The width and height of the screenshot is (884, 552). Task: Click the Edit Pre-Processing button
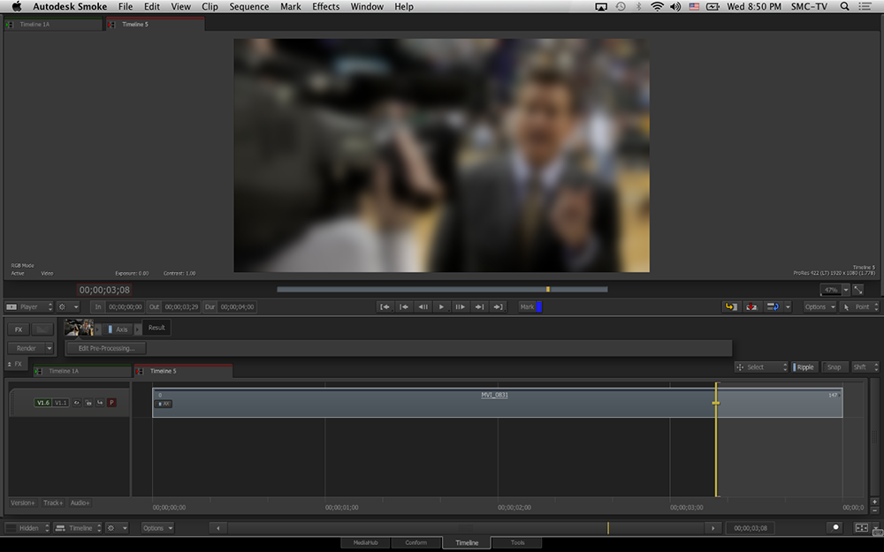(106, 348)
